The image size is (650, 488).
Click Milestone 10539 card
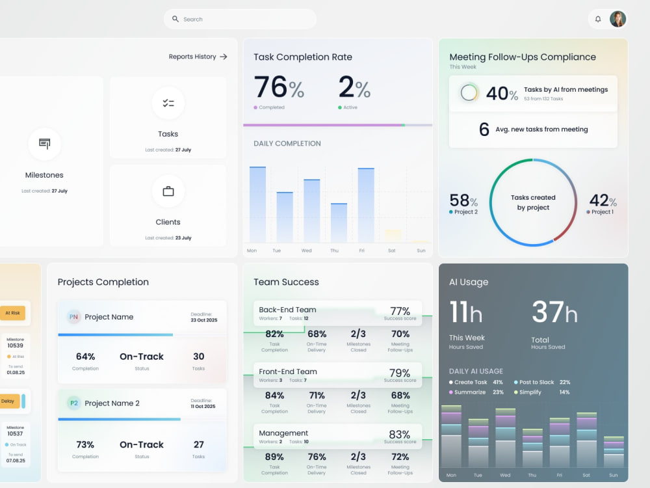tap(16, 356)
